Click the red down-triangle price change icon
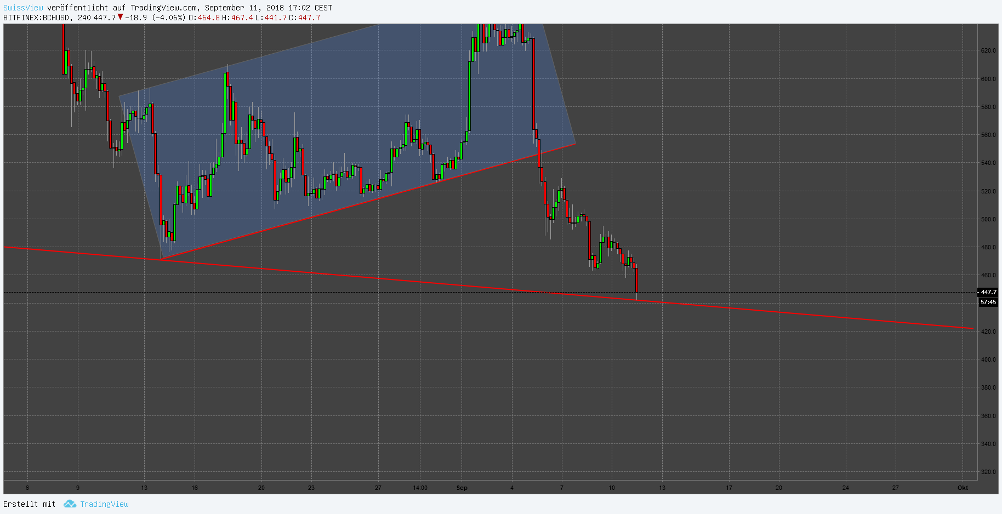This screenshot has width=1002, height=514. click(x=120, y=17)
